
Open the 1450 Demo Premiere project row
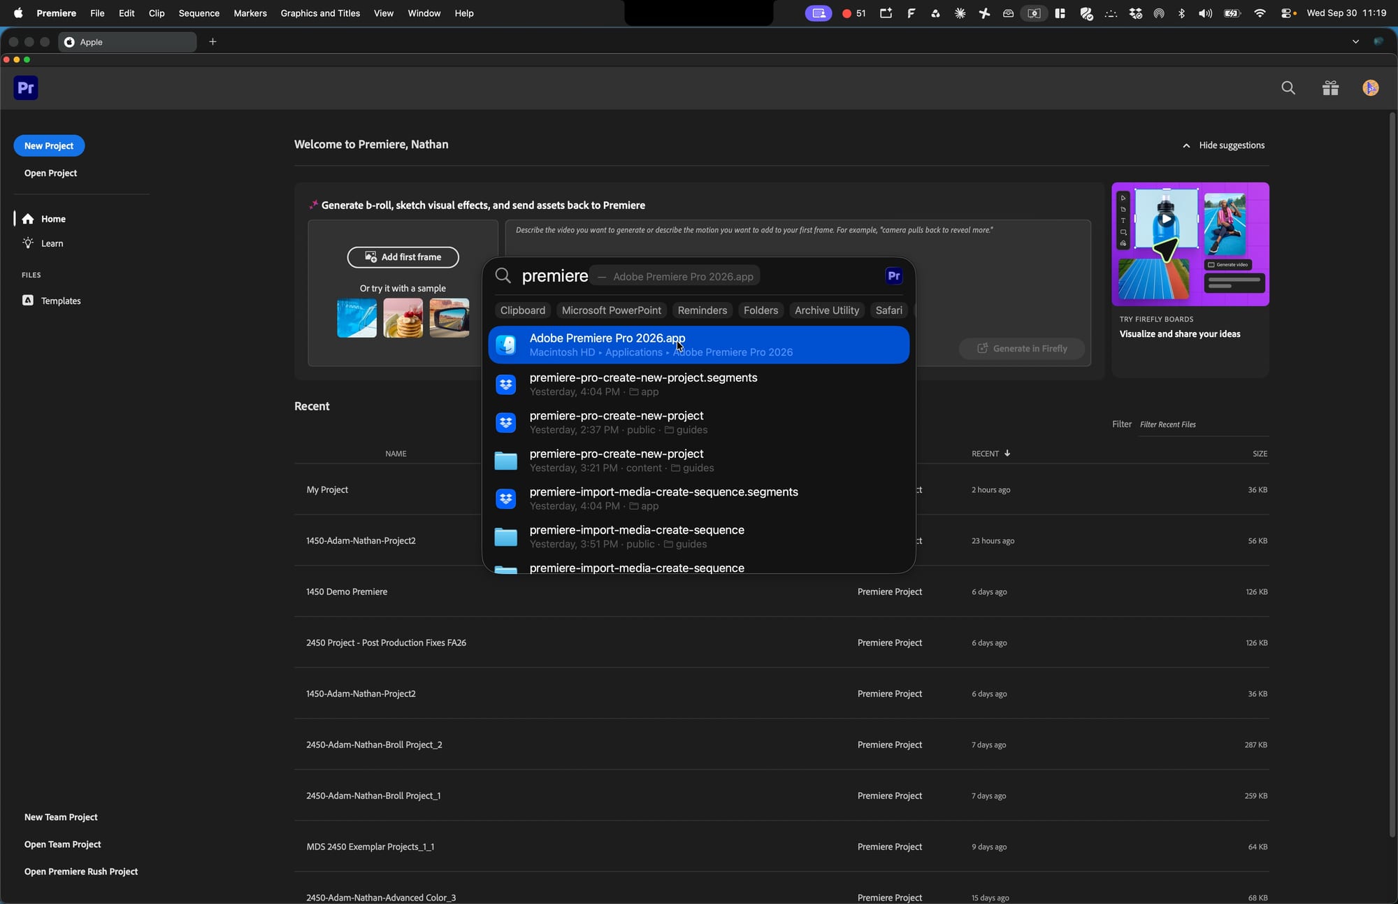click(x=781, y=591)
